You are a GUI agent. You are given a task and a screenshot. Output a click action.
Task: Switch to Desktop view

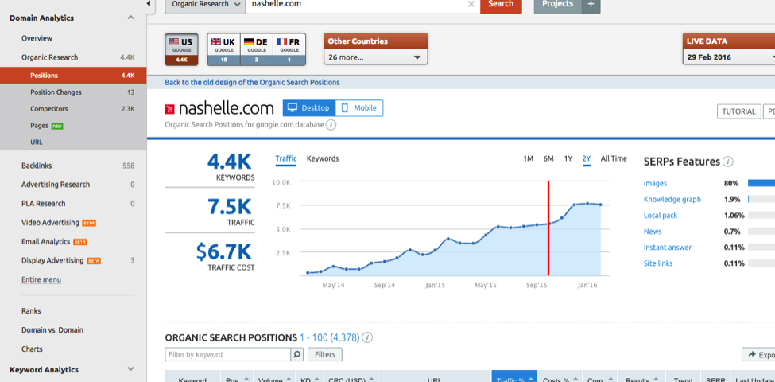point(309,108)
